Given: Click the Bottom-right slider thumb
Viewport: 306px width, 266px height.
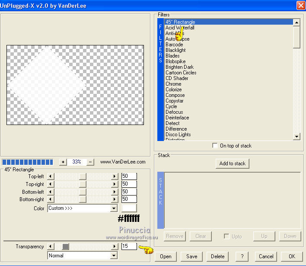Looking at the screenshot, I should pyautogui.click(x=83, y=199).
